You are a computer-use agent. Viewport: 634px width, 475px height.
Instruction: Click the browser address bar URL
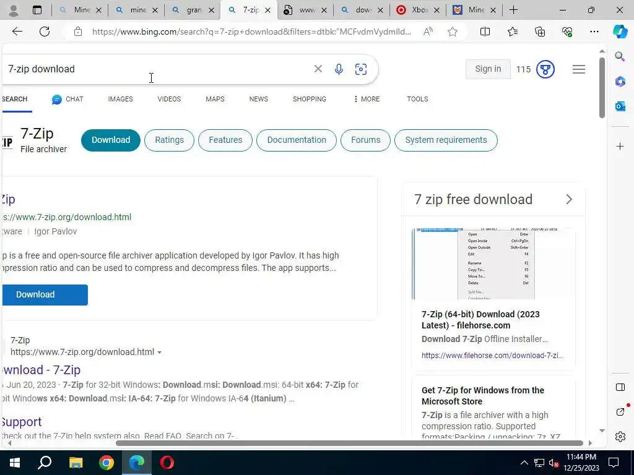pyautogui.click(x=251, y=32)
